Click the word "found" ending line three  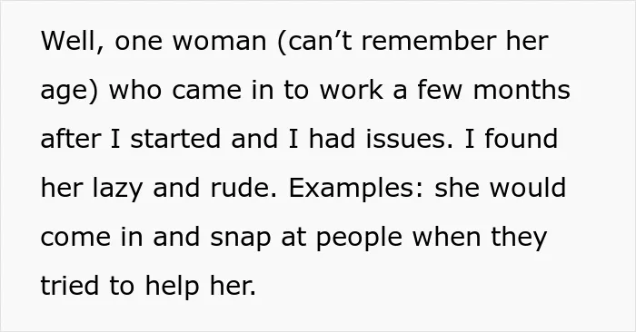(522, 139)
